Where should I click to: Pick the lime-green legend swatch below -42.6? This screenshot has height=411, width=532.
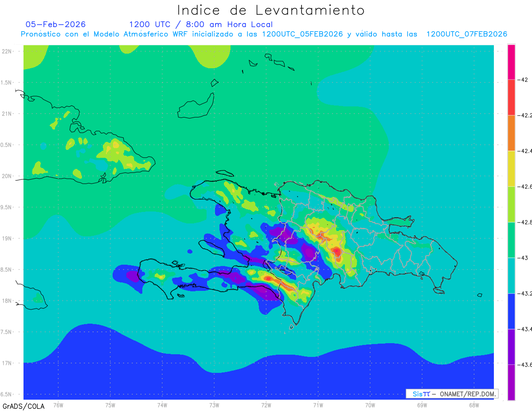point(511,204)
